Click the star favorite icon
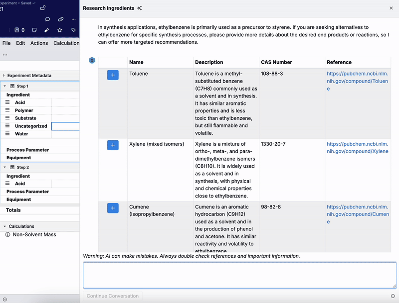The width and height of the screenshot is (399, 303). click(60, 30)
